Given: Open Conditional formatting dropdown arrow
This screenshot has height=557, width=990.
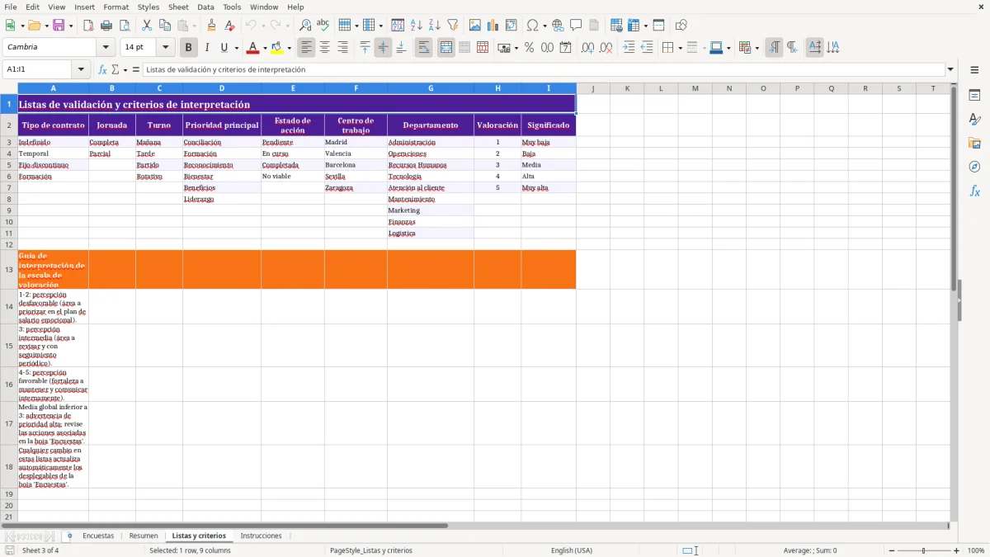Looking at the screenshot, I should coord(757,48).
